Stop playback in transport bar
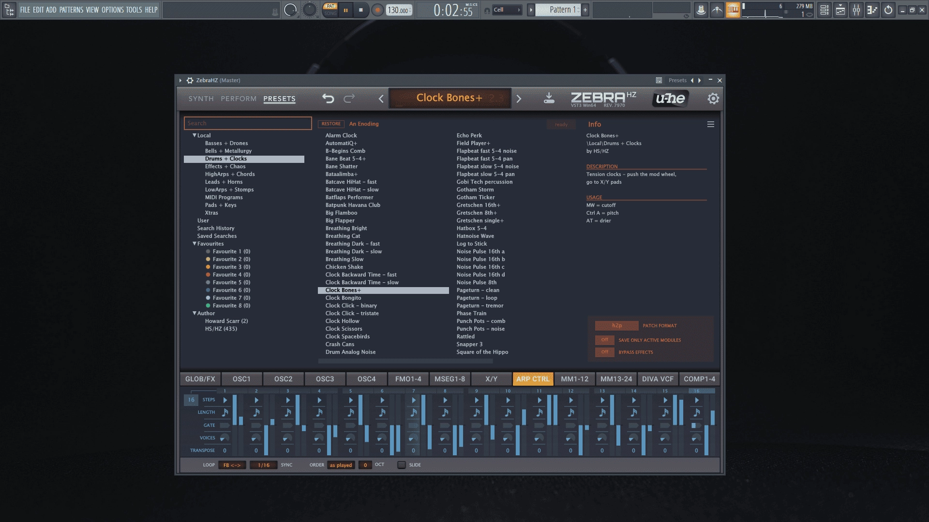The image size is (929, 522). pos(360,10)
